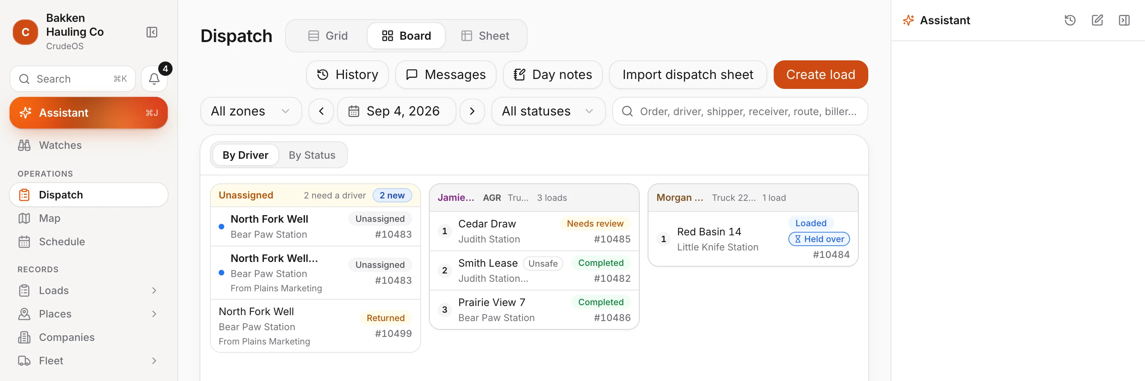Open the Sep 4, 2026 date picker
1145x381 pixels.
(396, 112)
